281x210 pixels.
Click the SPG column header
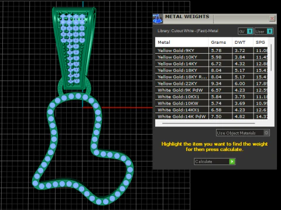tap(261, 42)
